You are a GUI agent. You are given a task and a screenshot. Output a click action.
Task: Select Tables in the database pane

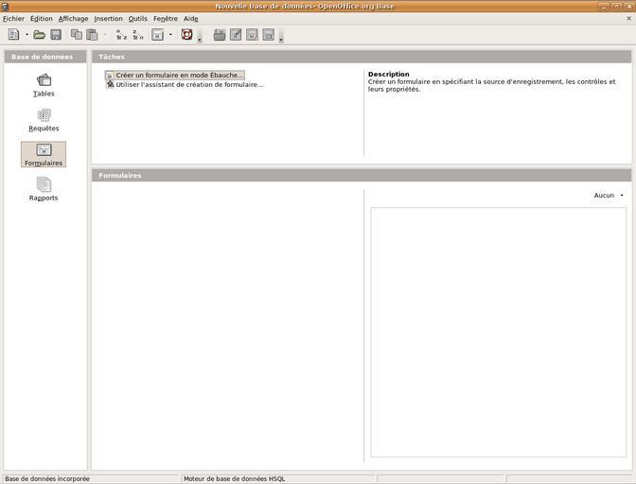coord(44,85)
